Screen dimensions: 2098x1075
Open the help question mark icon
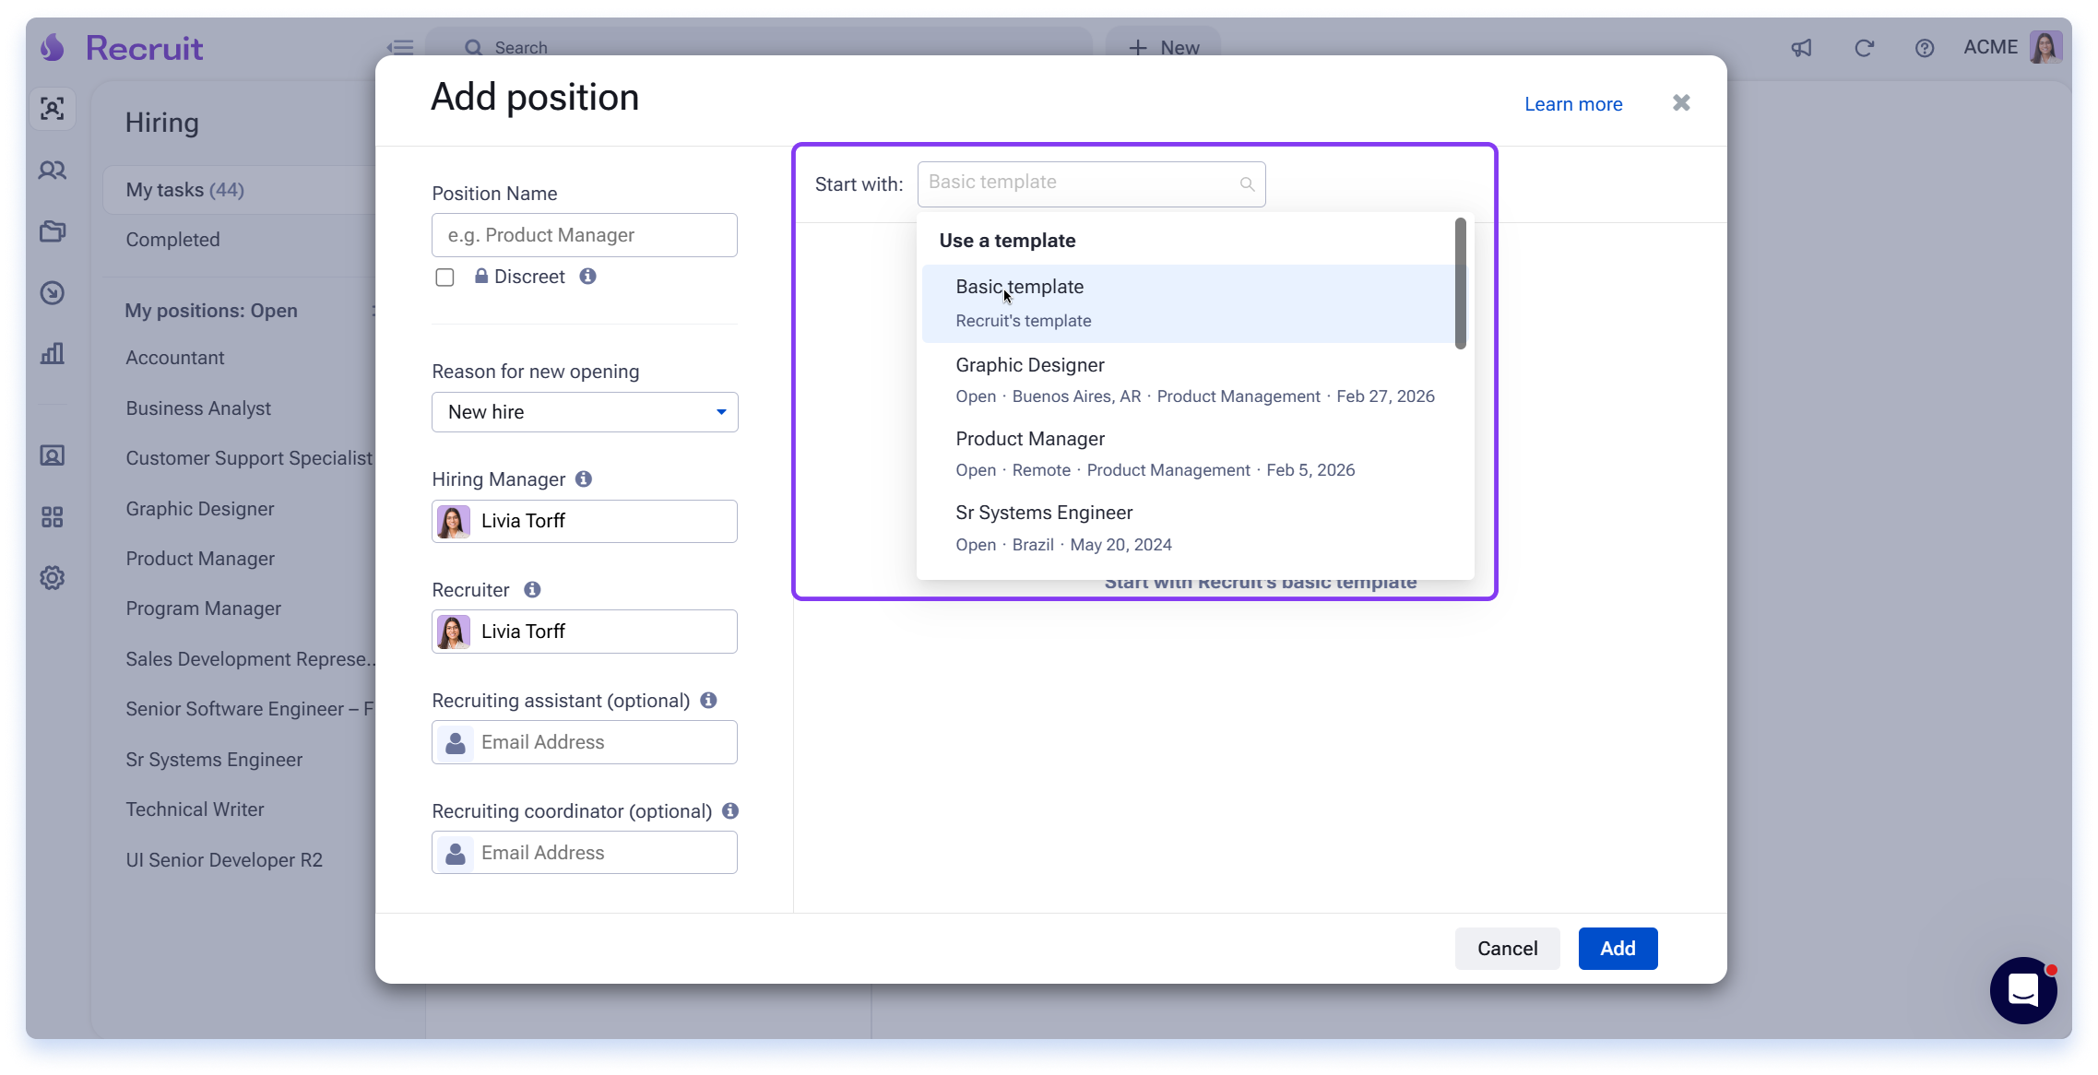pyautogui.click(x=1924, y=48)
